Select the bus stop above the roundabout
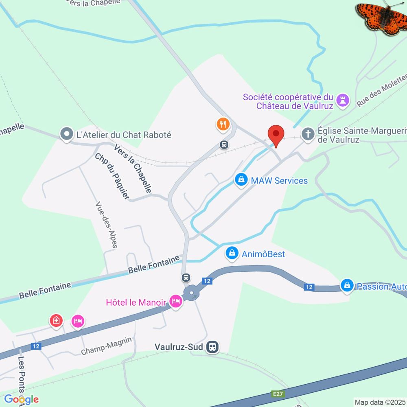This screenshot has height=407, width=407. 186,278
